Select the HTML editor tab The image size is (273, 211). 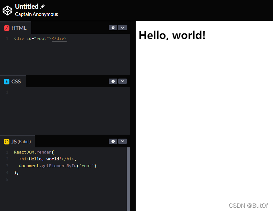(16, 28)
